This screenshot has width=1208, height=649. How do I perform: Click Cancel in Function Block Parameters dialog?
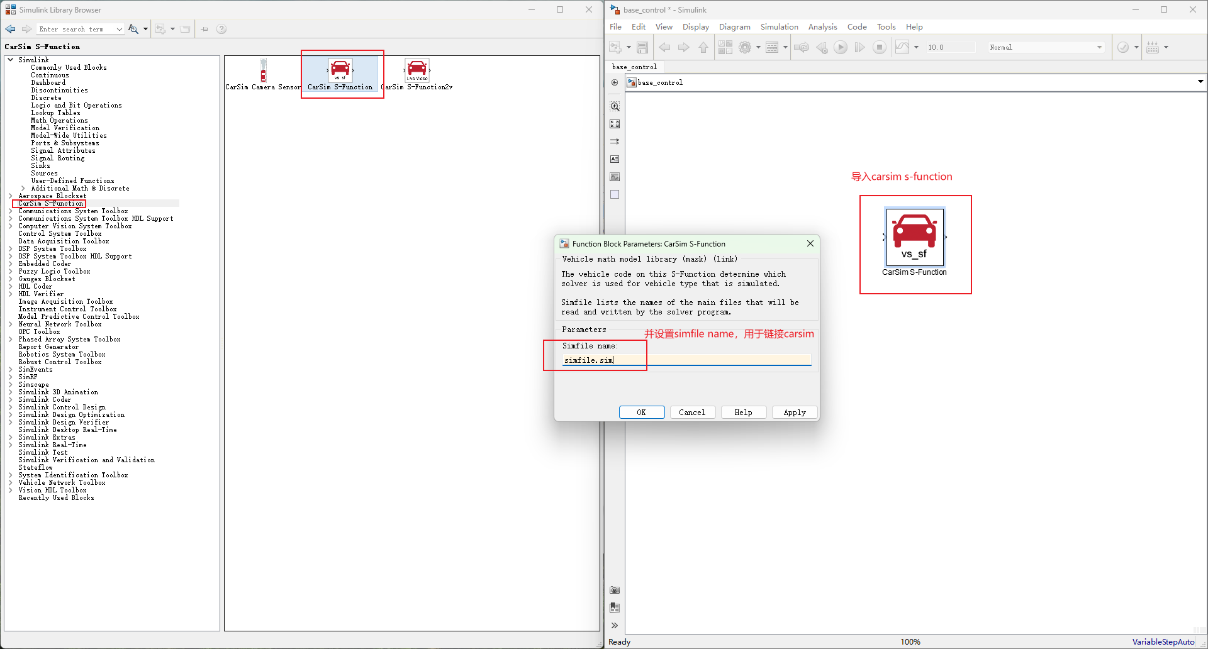pos(692,413)
